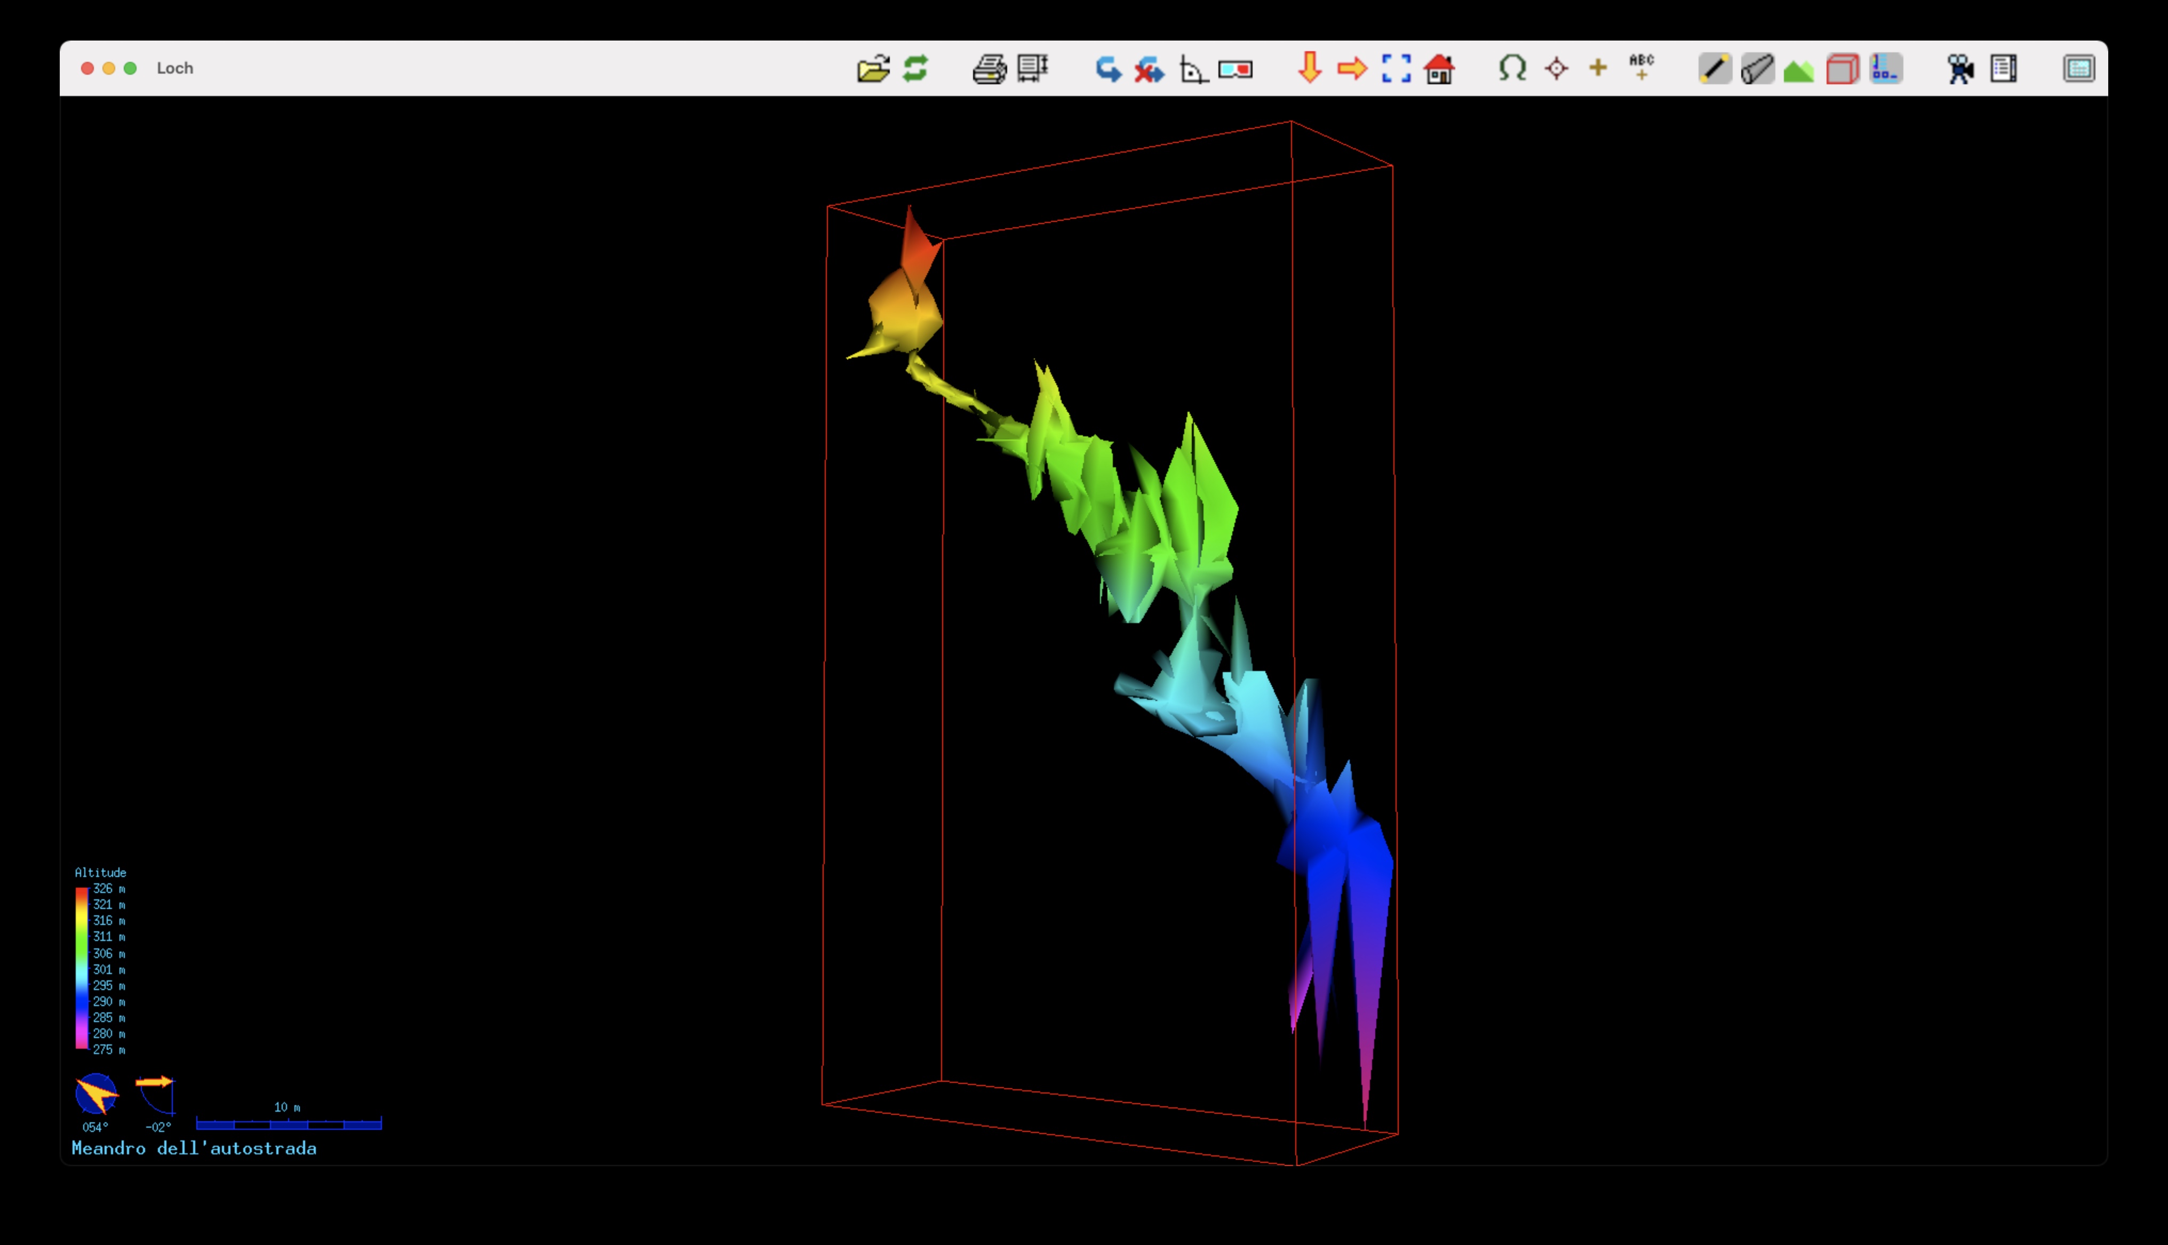2168x1245 pixels.
Task: Toggle perspective camera angle icon
Action: pyautogui.click(x=1193, y=68)
